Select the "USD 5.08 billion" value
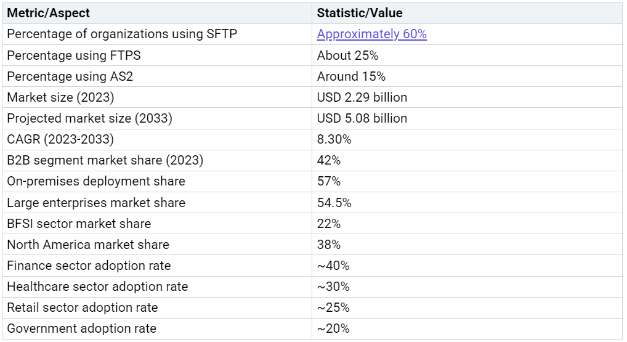This screenshot has width=627, height=342. point(362,118)
